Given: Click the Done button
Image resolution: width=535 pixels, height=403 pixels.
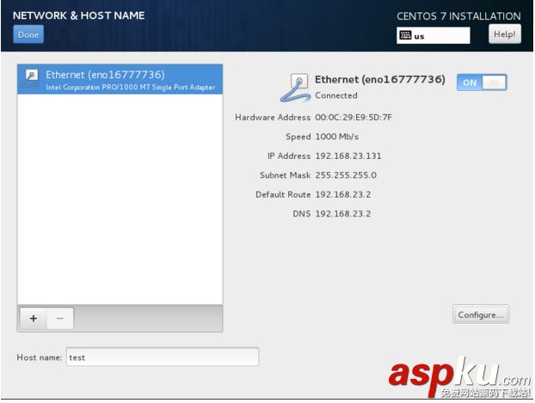Looking at the screenshot, I should tap(28, 34).
